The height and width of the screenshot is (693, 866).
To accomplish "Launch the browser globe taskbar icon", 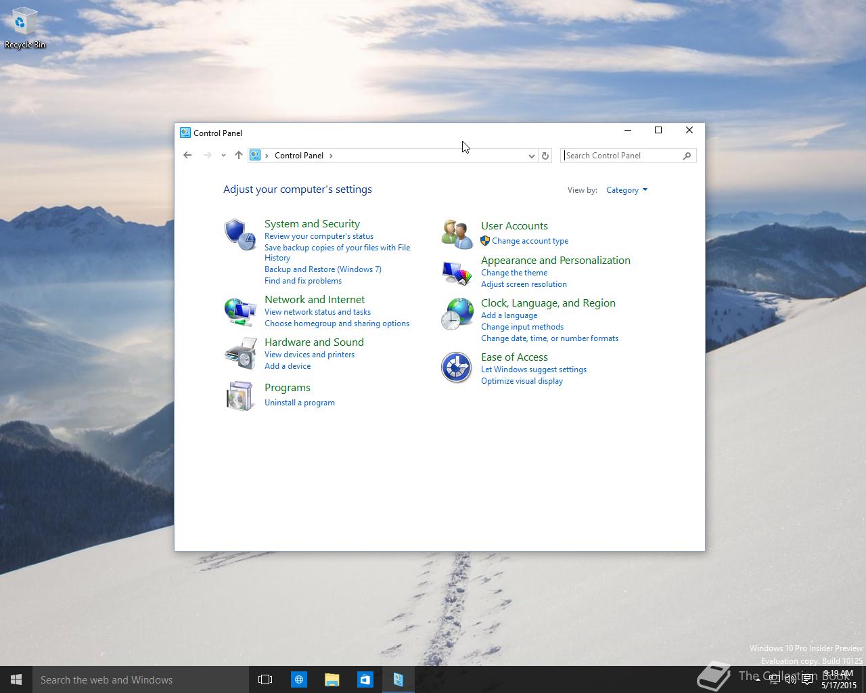I will click(298, 679).
